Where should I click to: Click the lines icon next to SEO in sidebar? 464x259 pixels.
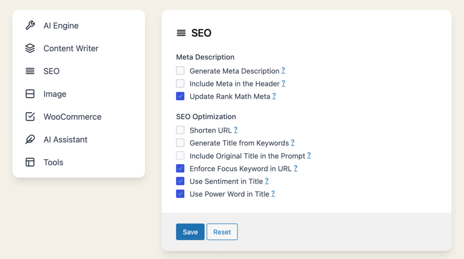click(30, 71)
